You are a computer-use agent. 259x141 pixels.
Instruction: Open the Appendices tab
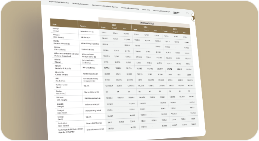click(x=177, y=13)
